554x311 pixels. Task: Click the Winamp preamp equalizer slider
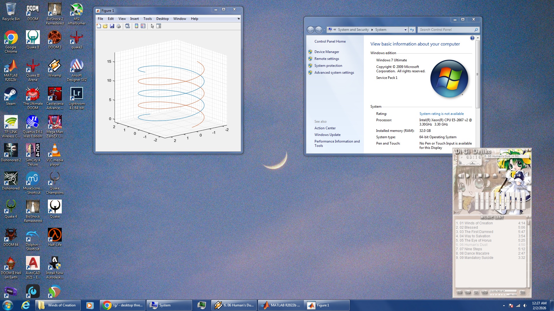(x=460, y=200)
